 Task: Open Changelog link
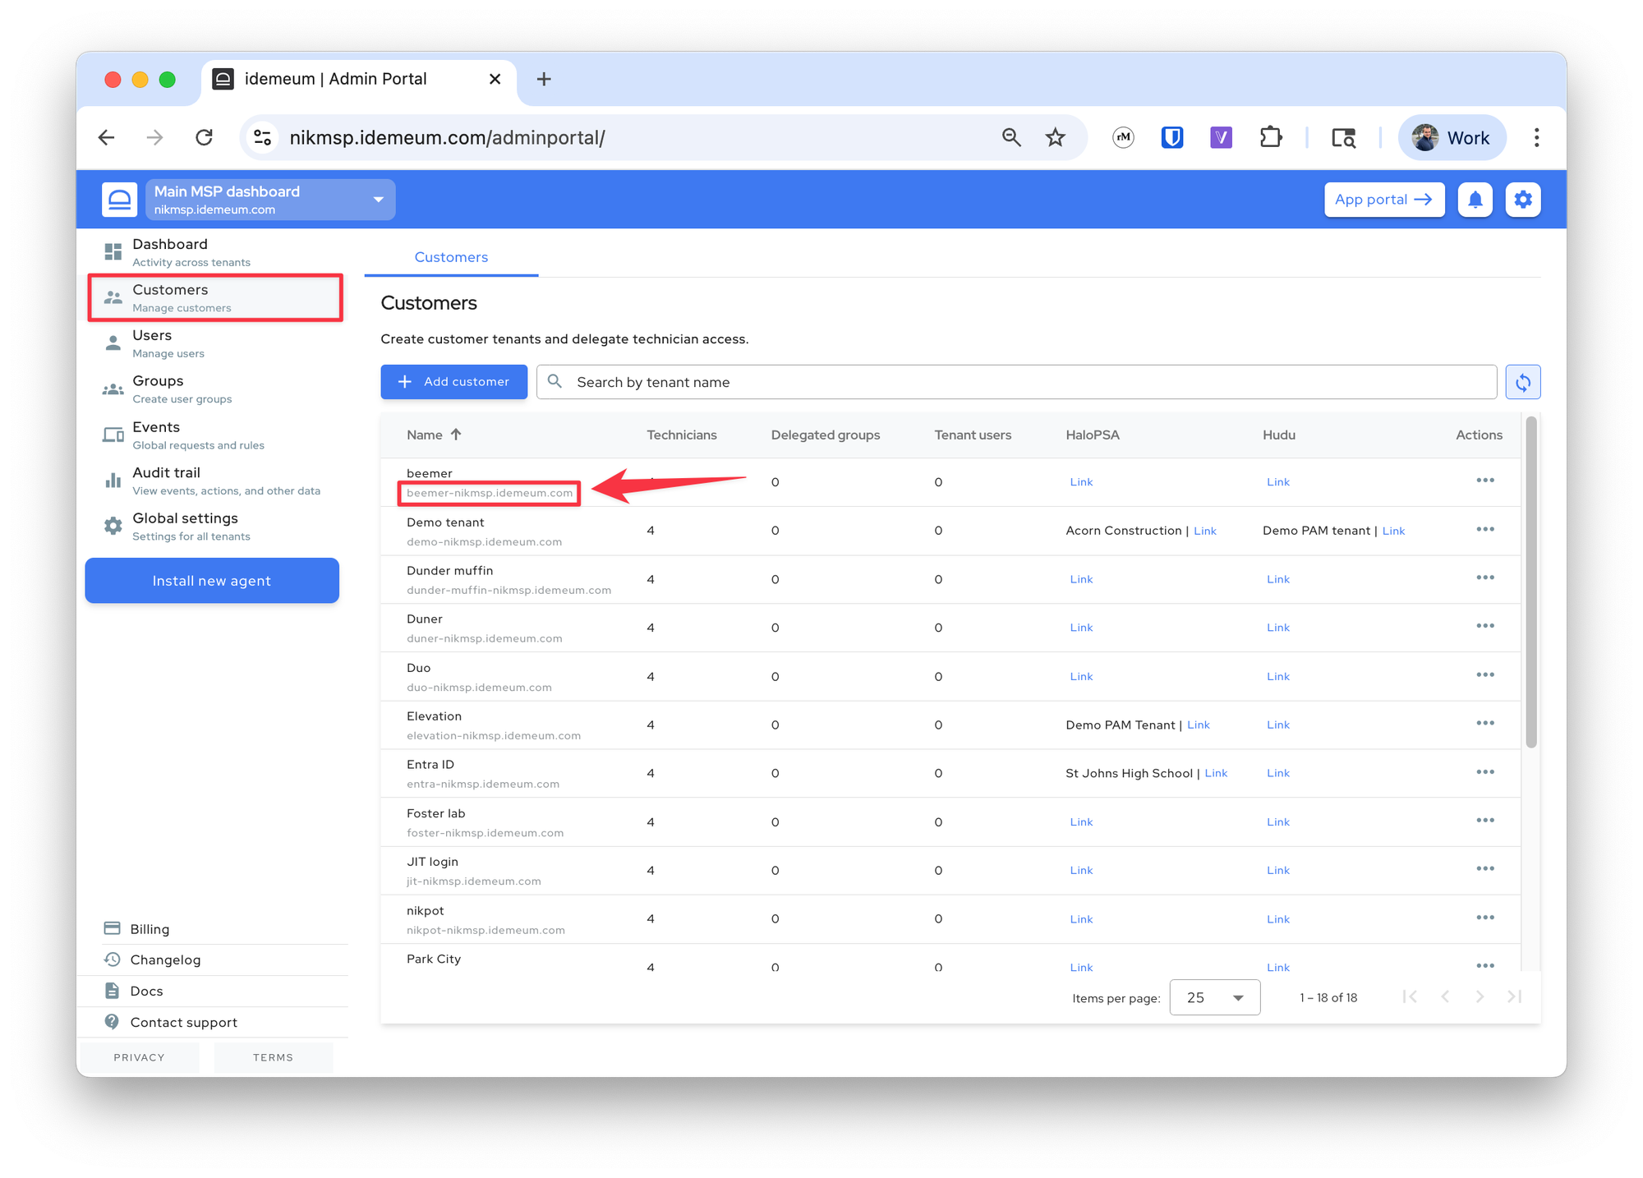pos(165,959)
